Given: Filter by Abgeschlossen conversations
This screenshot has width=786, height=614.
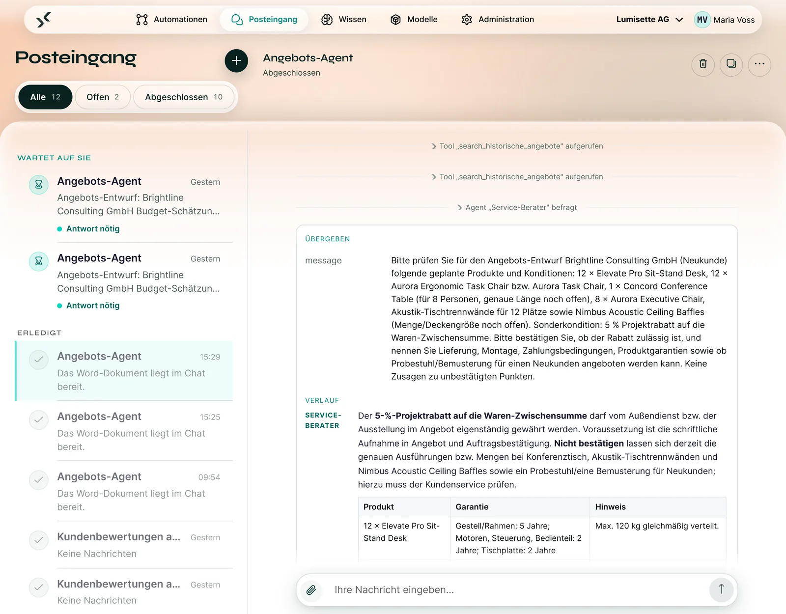Looking at the screenshot, I should pos(184,97).
